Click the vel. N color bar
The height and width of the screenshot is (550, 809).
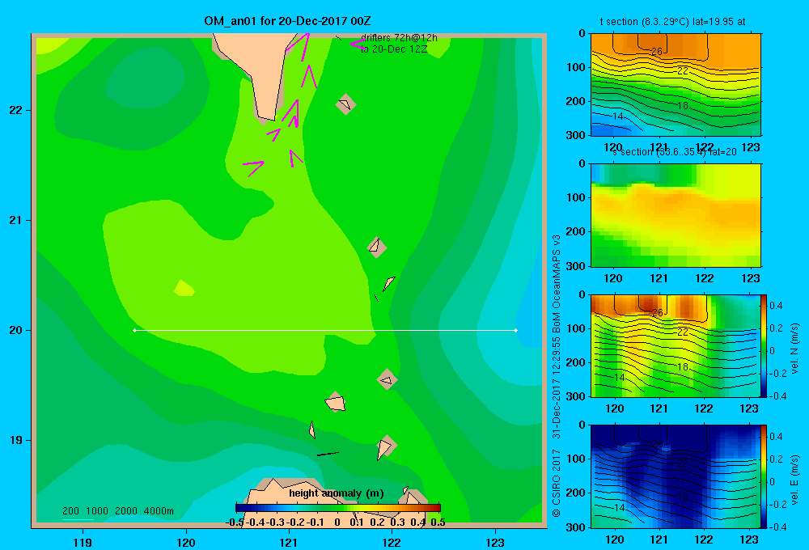point(764,345)
